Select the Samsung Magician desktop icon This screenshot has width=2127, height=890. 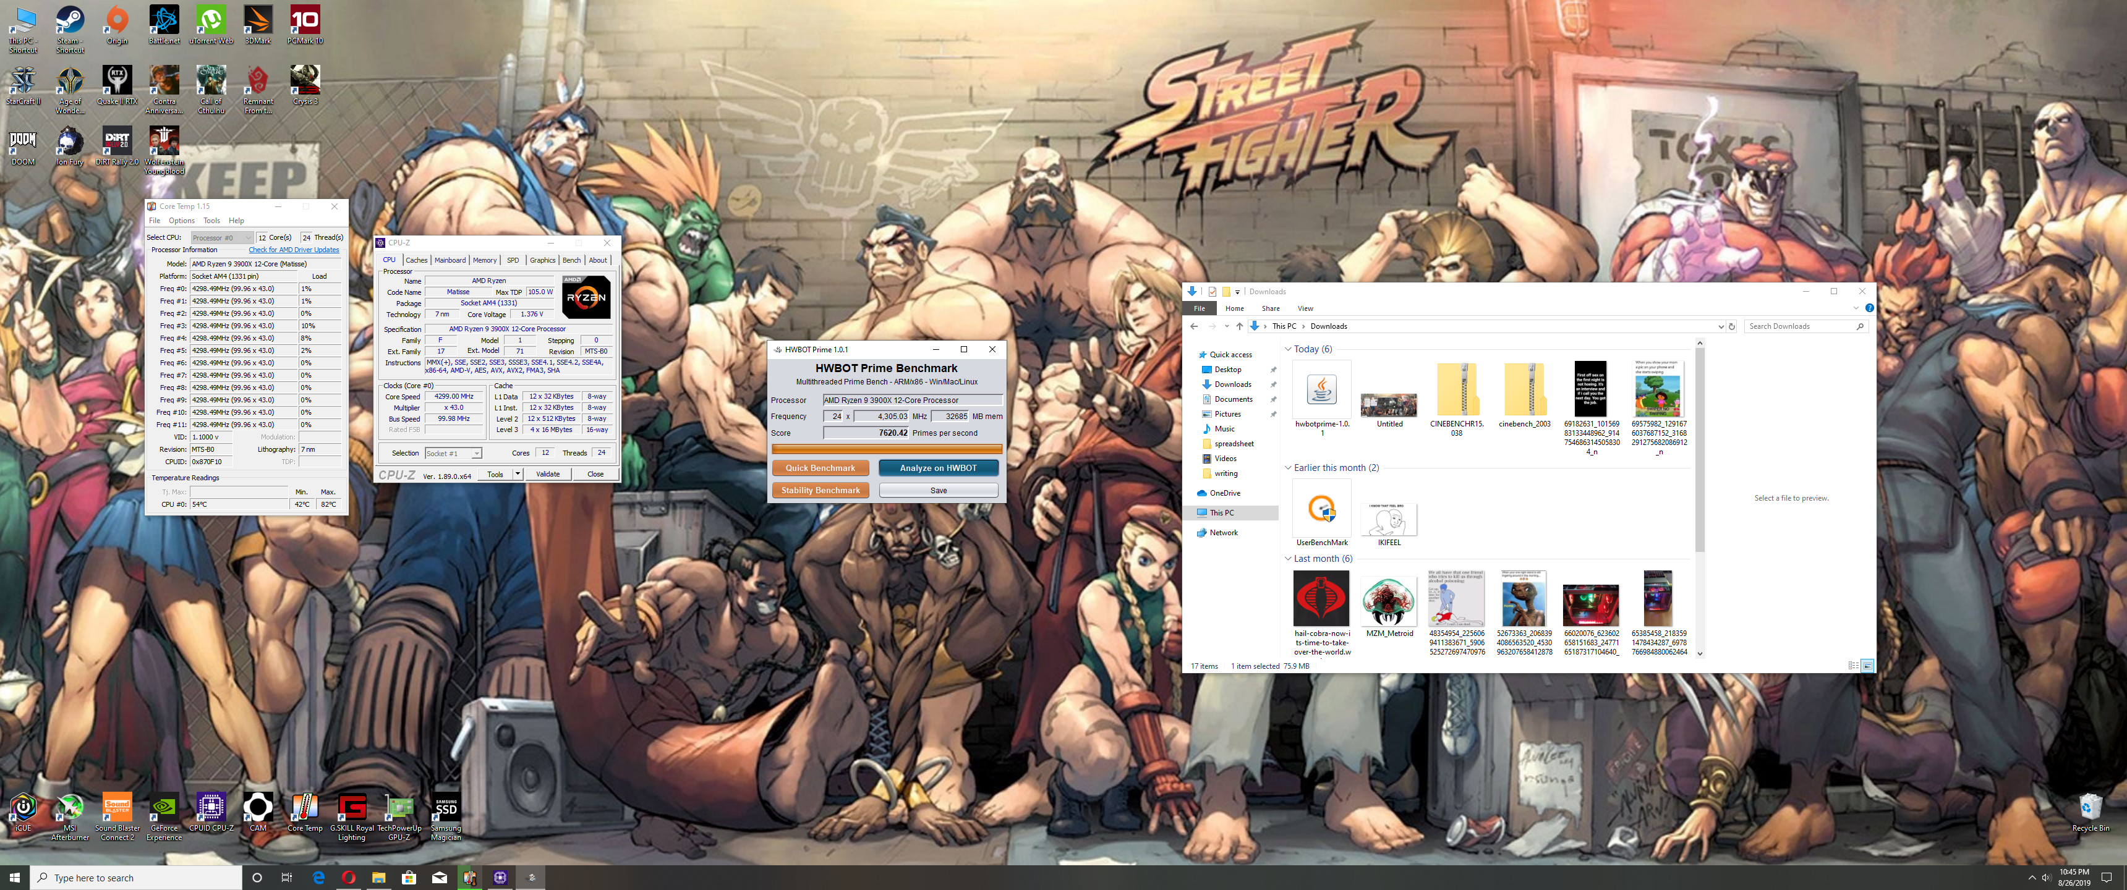(x=446, y=817)
